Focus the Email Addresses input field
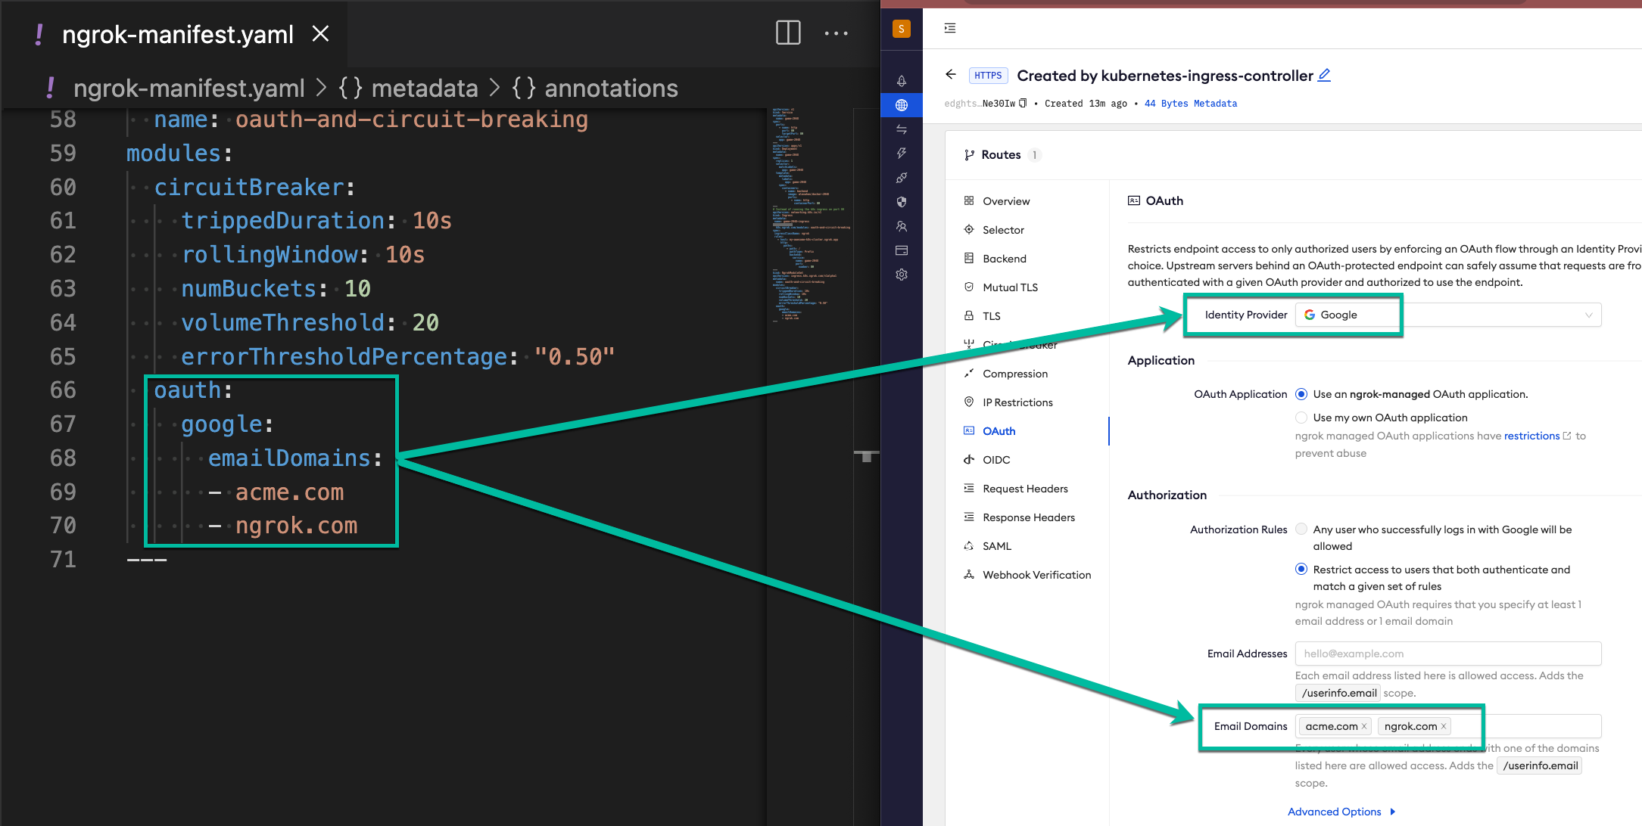Viewport: 1642px width, 826px height. coord(1447,654)
